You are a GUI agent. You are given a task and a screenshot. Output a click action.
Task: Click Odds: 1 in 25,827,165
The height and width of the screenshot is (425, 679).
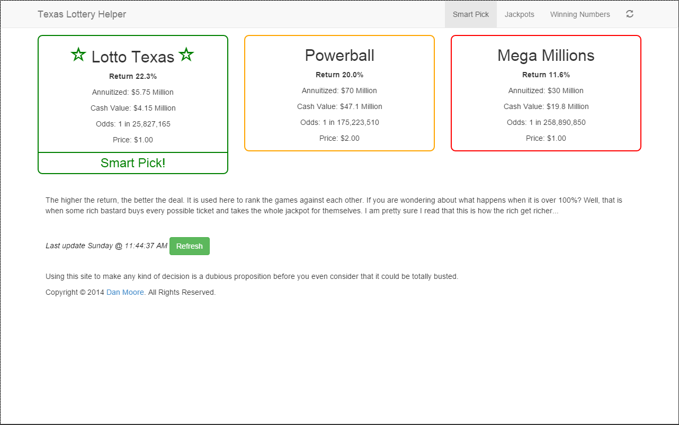coord(133,124)
